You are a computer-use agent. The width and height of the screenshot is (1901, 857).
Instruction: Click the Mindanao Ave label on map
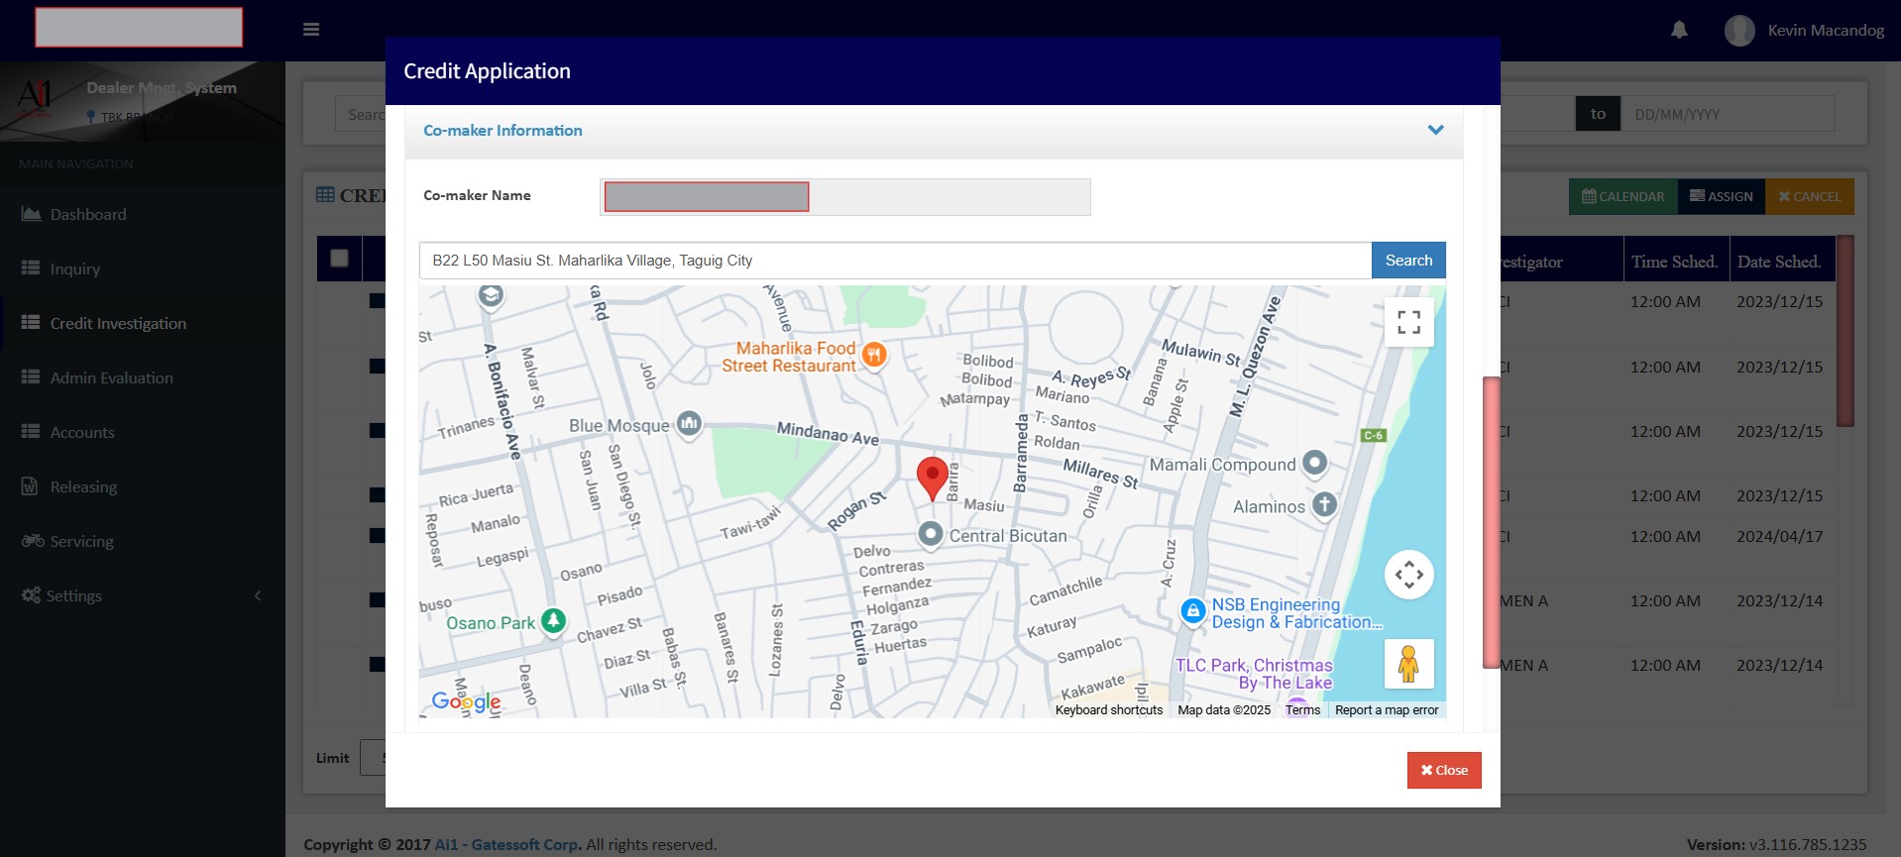coord(828,433)
